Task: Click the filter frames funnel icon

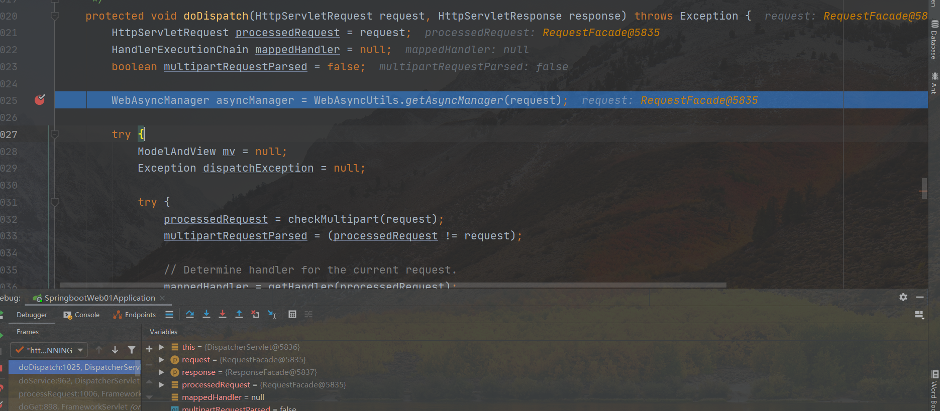Action: [132, 350]
